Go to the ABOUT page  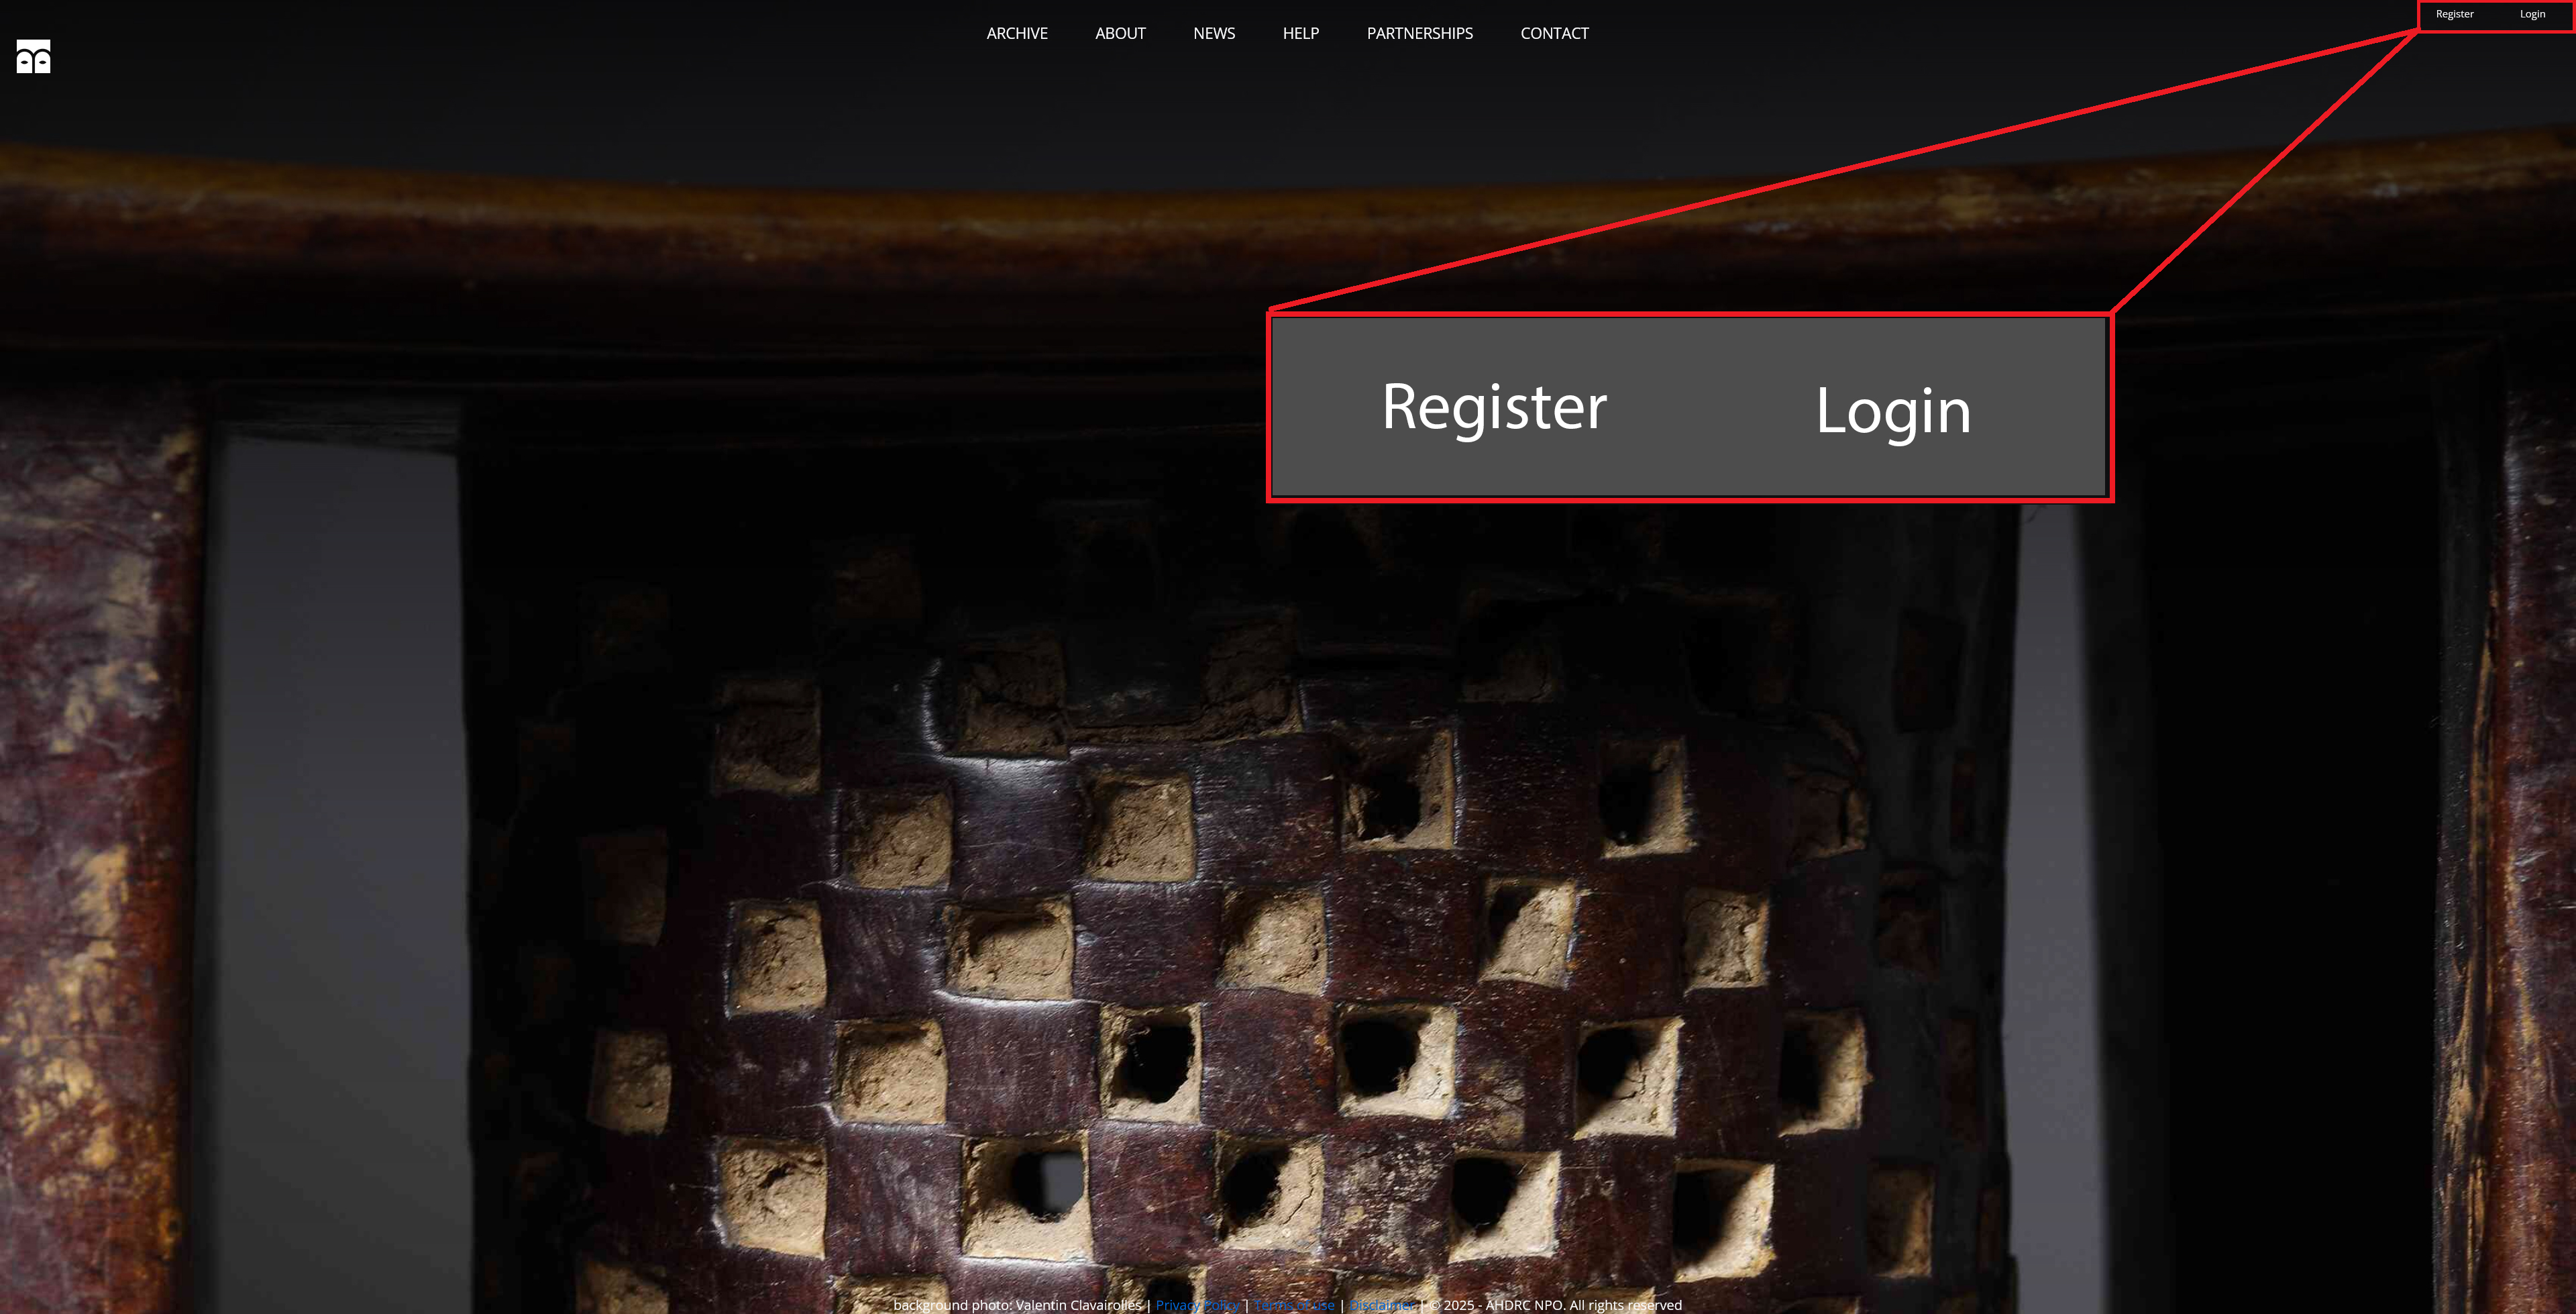tap(1120, 33)
